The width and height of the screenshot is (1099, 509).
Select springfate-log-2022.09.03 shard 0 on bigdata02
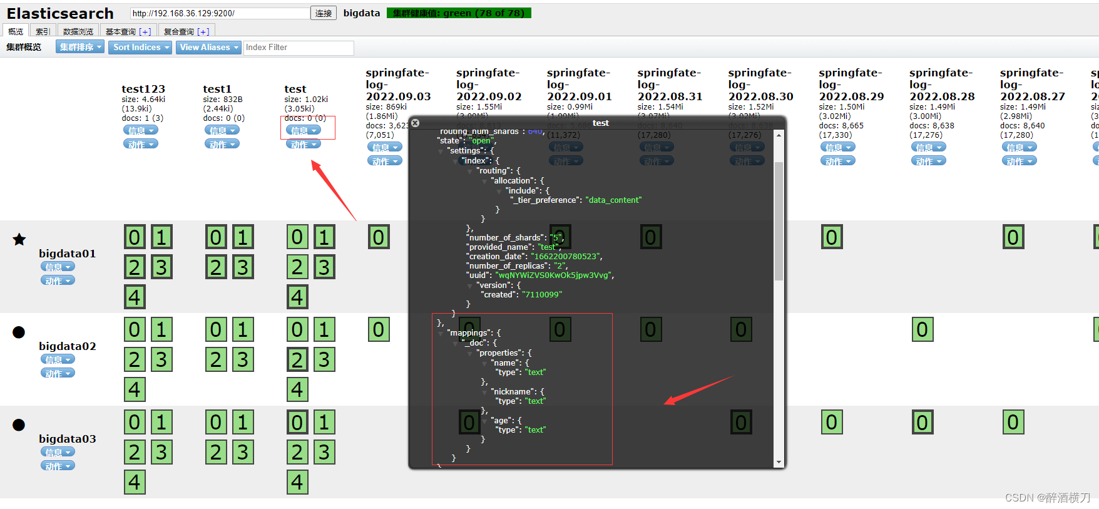379,329
